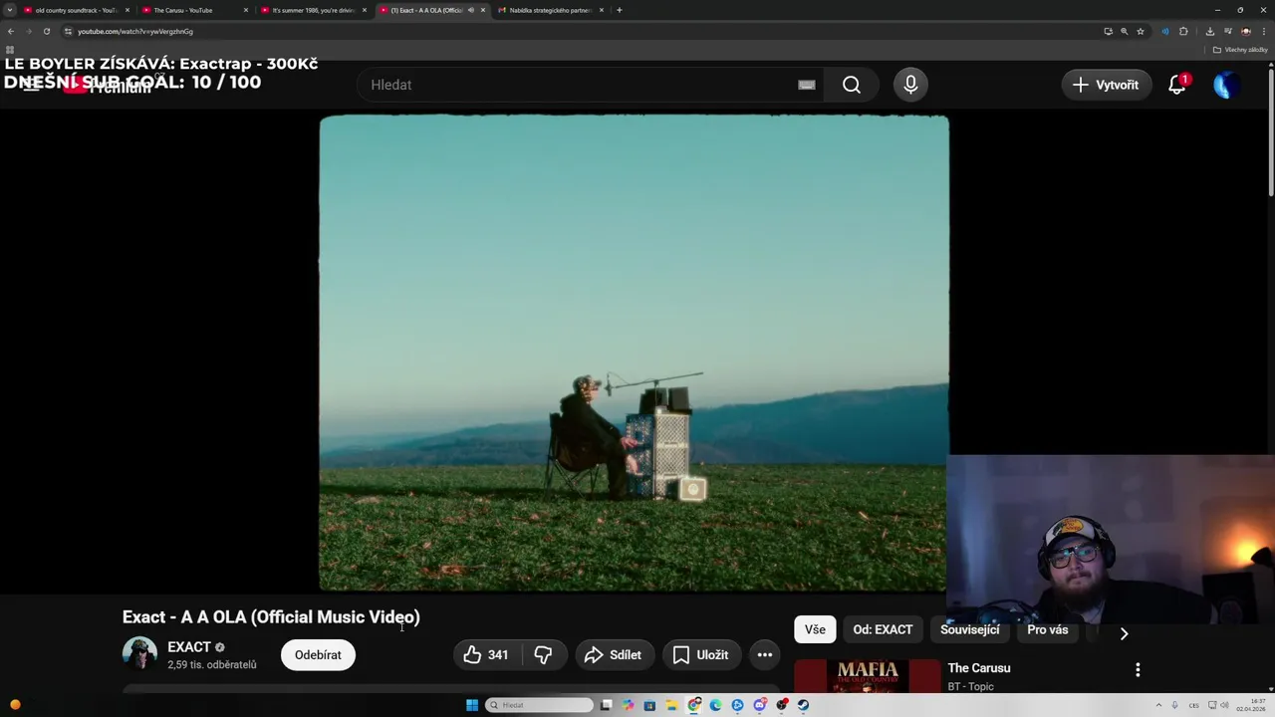Click the YouTube search magnifier button
Screen dimensions: 1275x717
pyautogui.click(x=852, y=85)
